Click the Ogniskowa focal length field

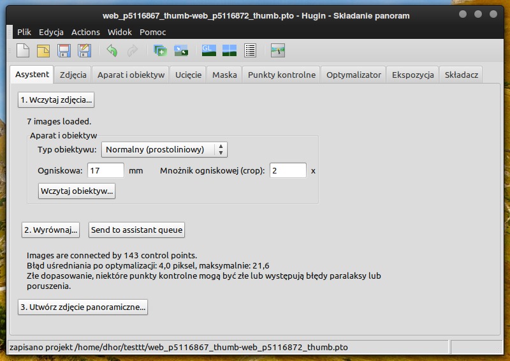pyautogui.click(x=106, y=170)
